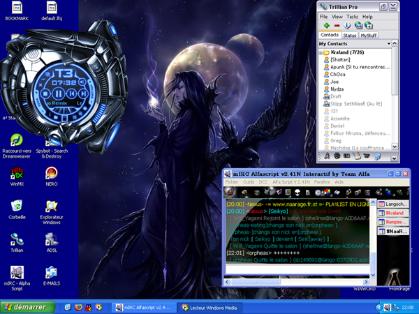This screenshot has width=419, height=314.
Task: Open the Tasks menu in Trillian
Action: click(352, 17)
